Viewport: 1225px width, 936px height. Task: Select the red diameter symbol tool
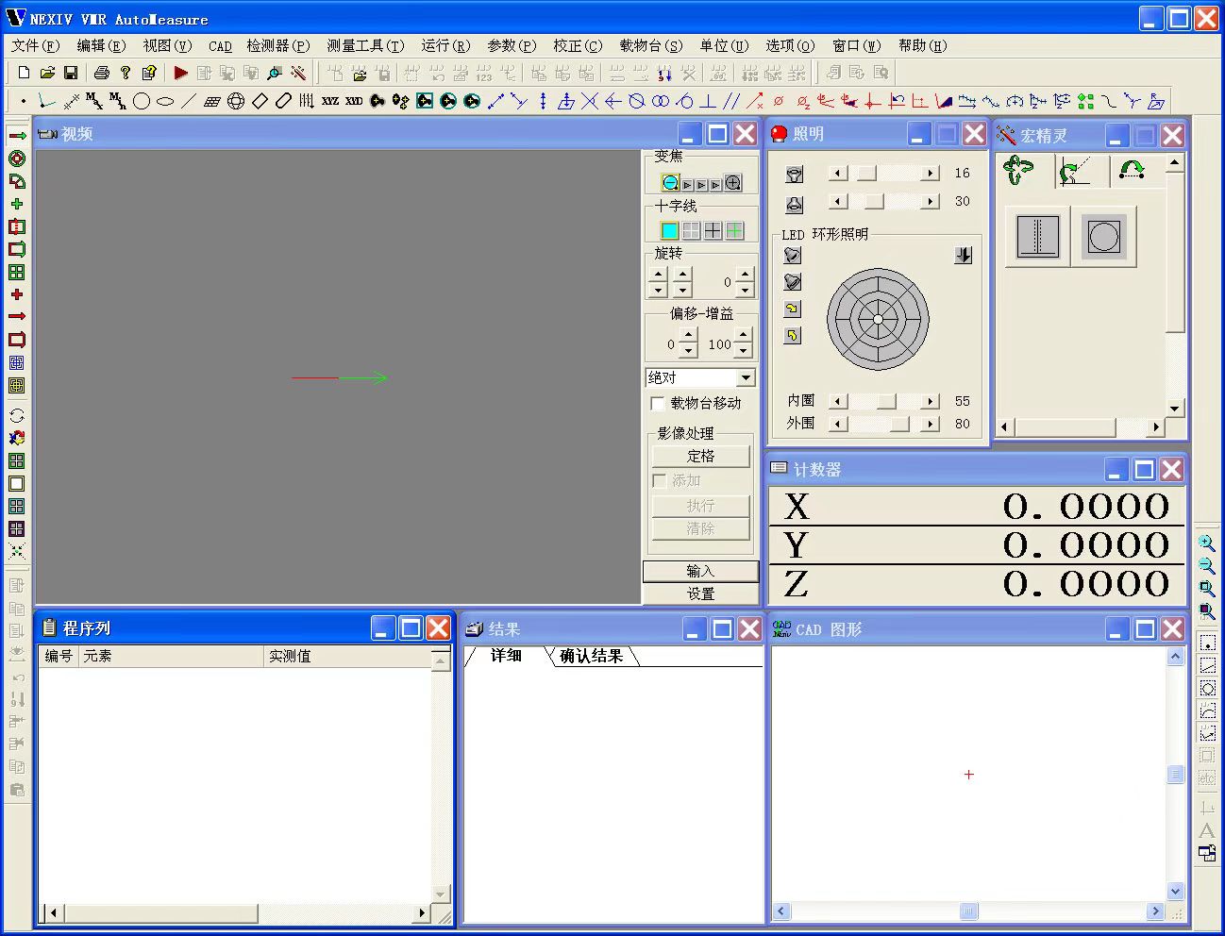click(779, 101)
